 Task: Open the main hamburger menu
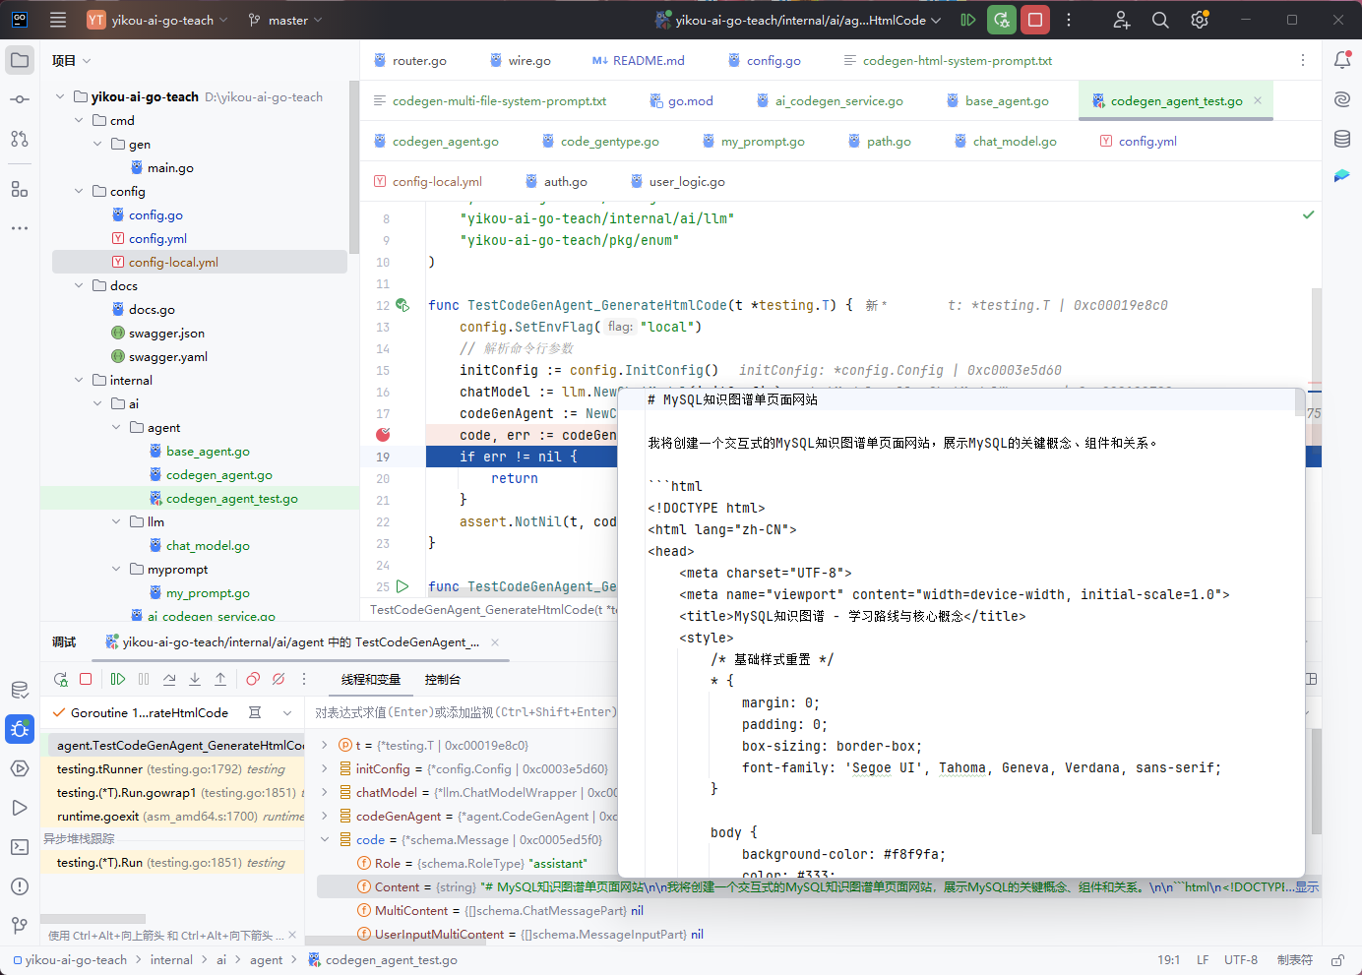pos(58,20)
